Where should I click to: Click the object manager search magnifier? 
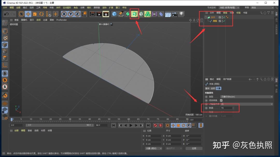point(261,13)
